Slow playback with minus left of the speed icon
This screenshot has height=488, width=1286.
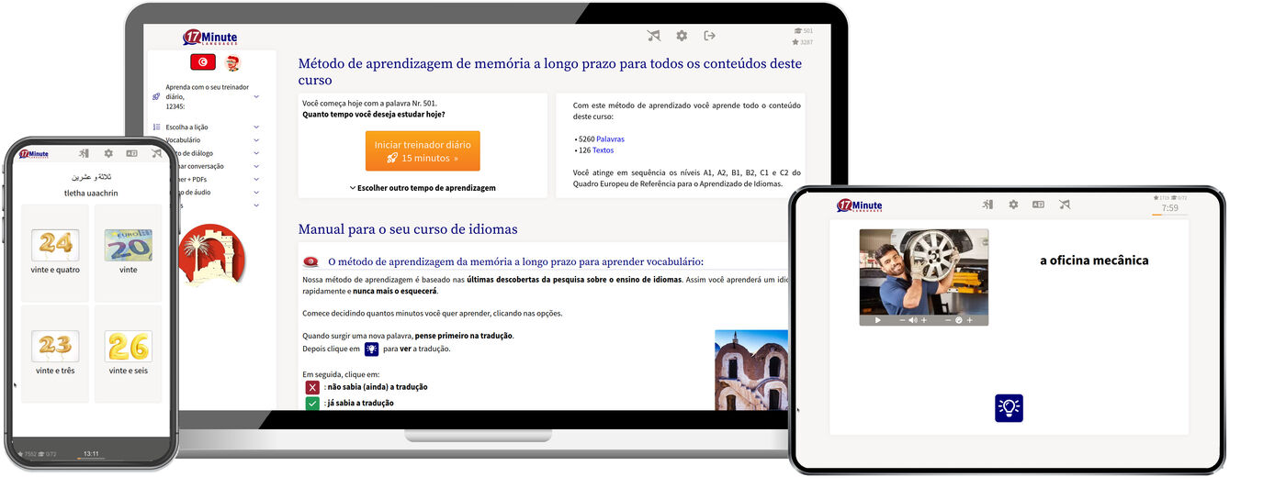click(948, 320)
